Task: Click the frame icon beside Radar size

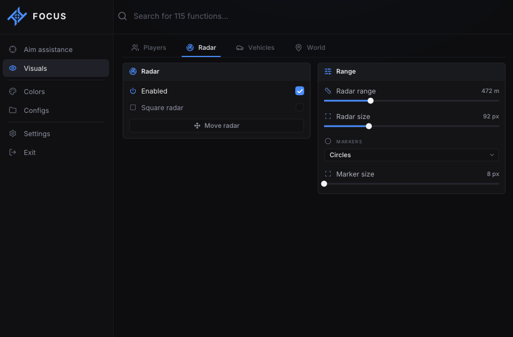Action: (x=328, y=116)
